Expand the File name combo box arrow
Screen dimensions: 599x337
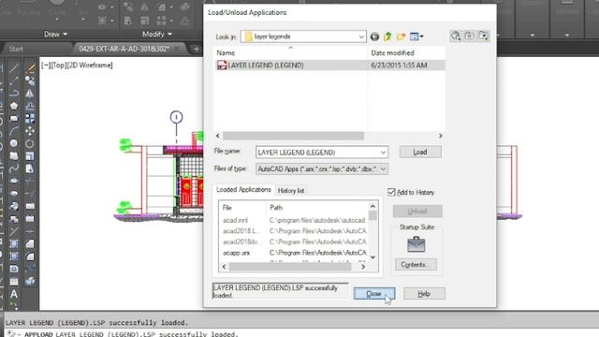coord(383,153)
